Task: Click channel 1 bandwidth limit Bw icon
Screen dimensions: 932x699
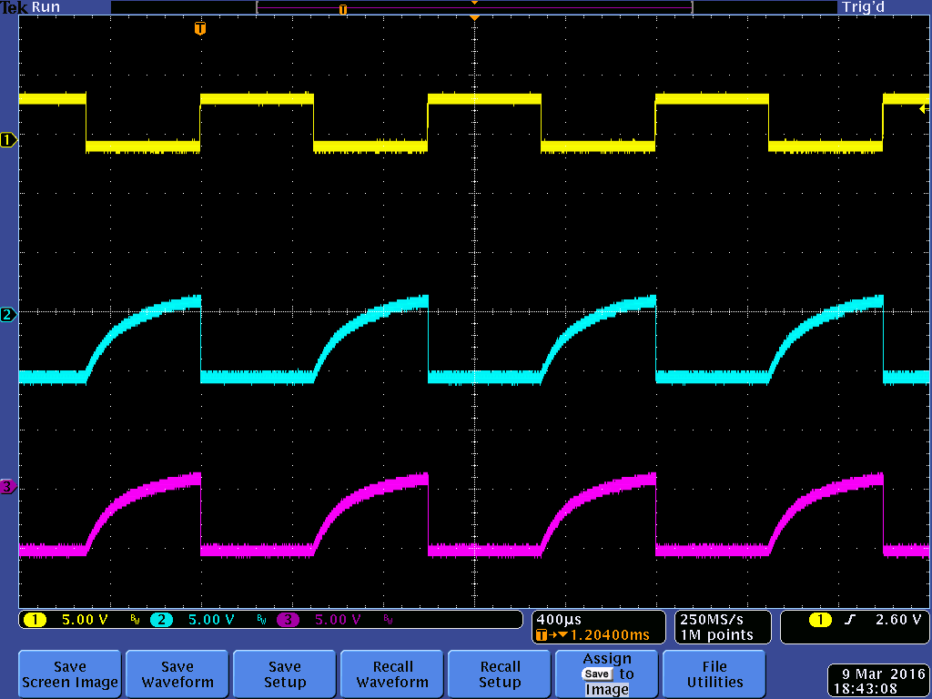Action: [x=135, y=620]
